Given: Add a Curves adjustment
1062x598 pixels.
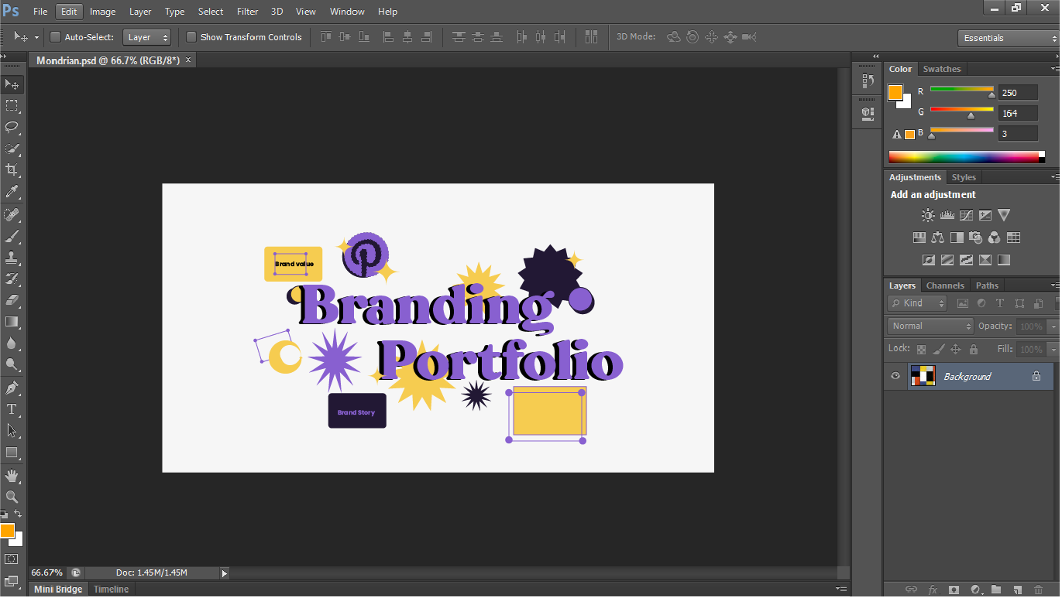Looking at the screenshot, I should tap(966, 215).
